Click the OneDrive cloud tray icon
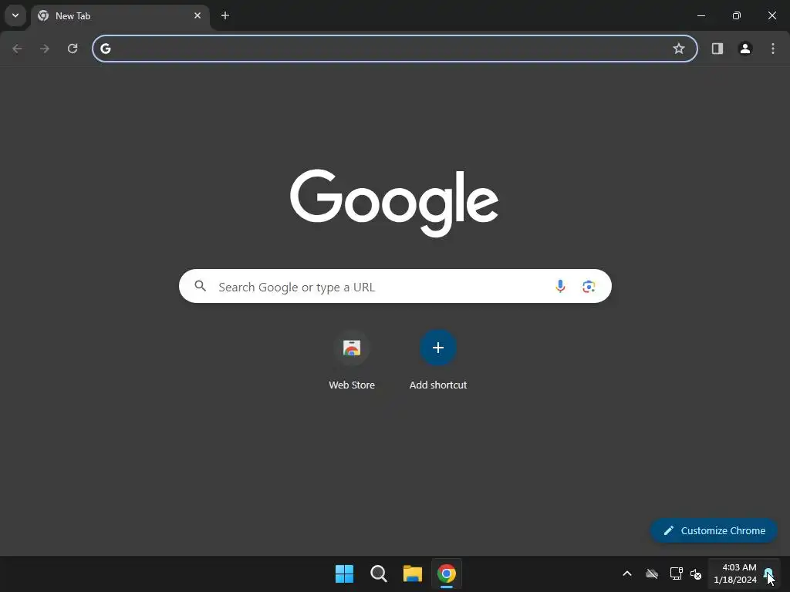The width and height of the screenshot is (790, 592). 652,573
